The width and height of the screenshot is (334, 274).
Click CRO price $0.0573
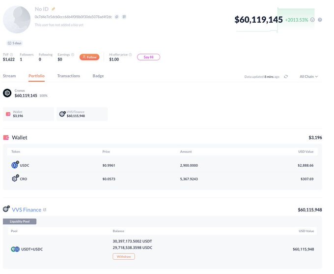coord(109,179)
